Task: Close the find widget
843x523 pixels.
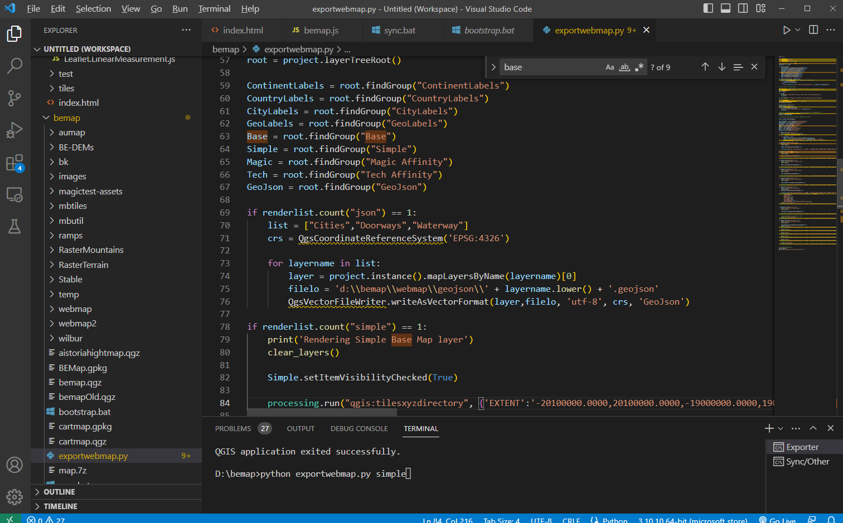Action: pos(754,67)
